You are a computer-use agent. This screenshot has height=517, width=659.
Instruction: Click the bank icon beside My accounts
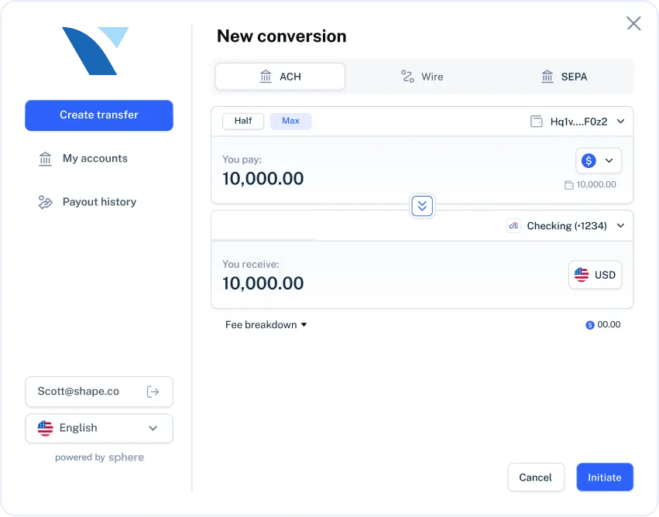point(45,159)
